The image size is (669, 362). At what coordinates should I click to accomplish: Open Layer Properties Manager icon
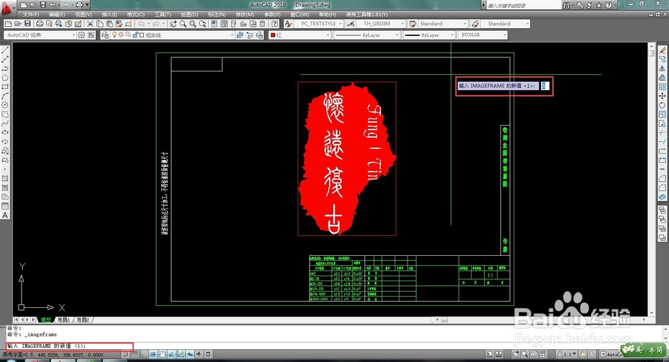105,35
